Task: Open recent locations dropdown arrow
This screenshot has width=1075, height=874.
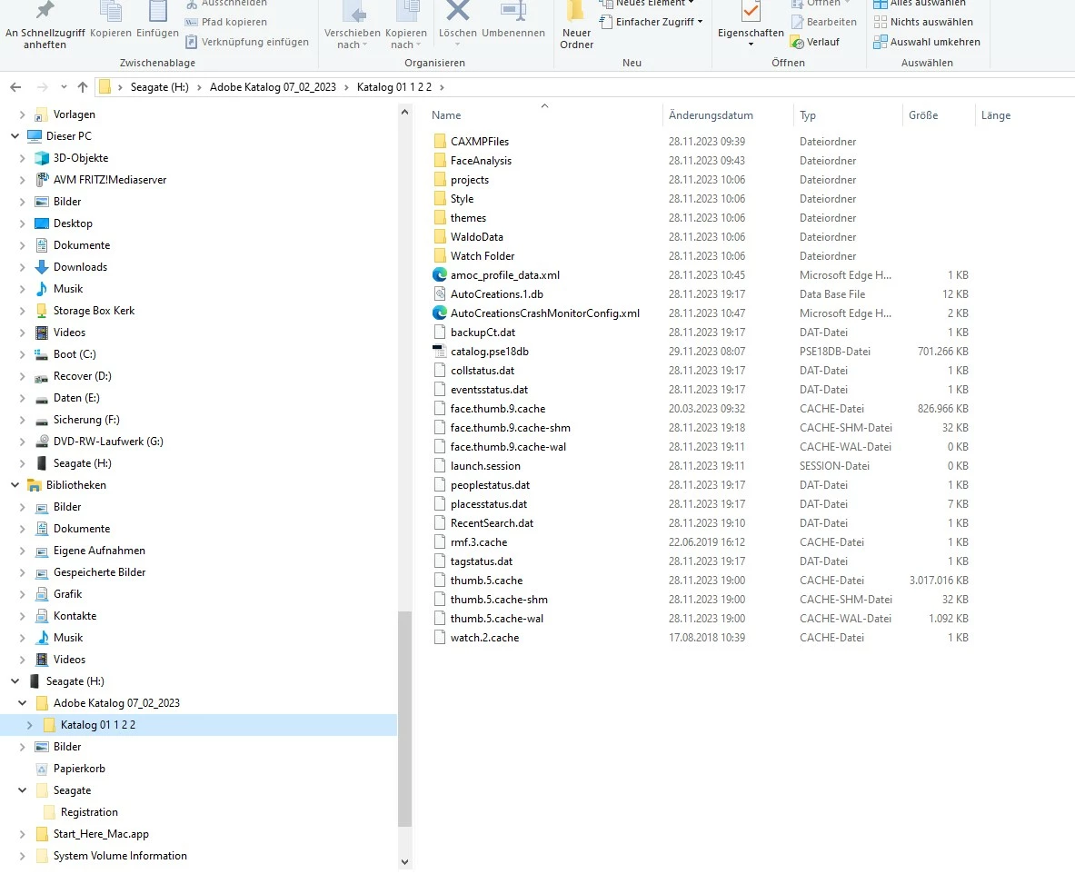Action: (64, 87)
